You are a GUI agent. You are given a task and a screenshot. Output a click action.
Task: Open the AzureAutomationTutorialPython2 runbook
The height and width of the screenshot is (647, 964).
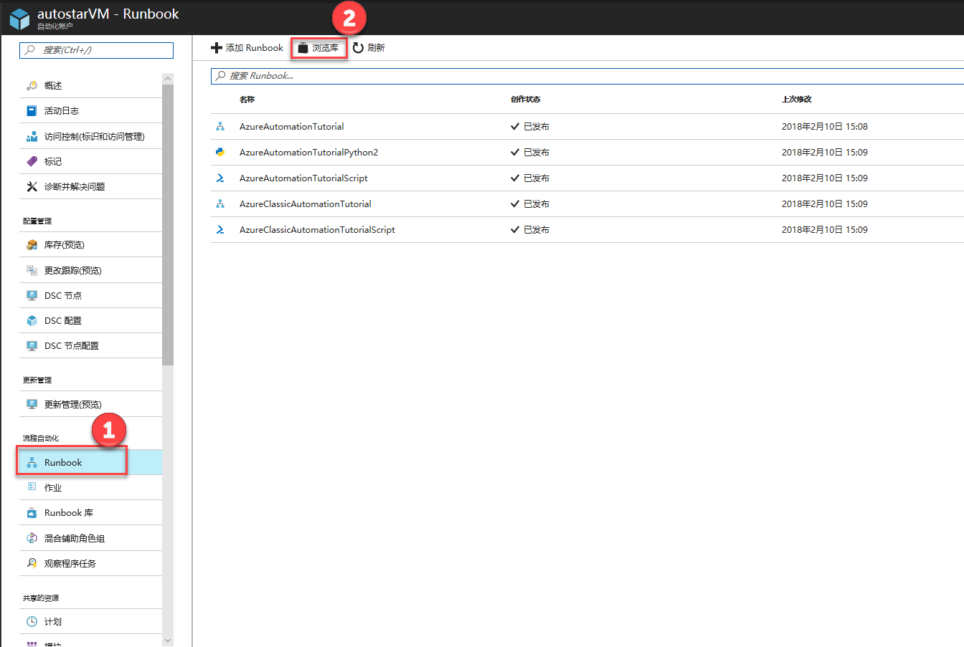click(x=308, y=153)
